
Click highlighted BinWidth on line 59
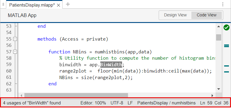point(111,65)
